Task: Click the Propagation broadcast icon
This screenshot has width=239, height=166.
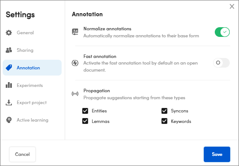Action: click(x=75, y=94)
